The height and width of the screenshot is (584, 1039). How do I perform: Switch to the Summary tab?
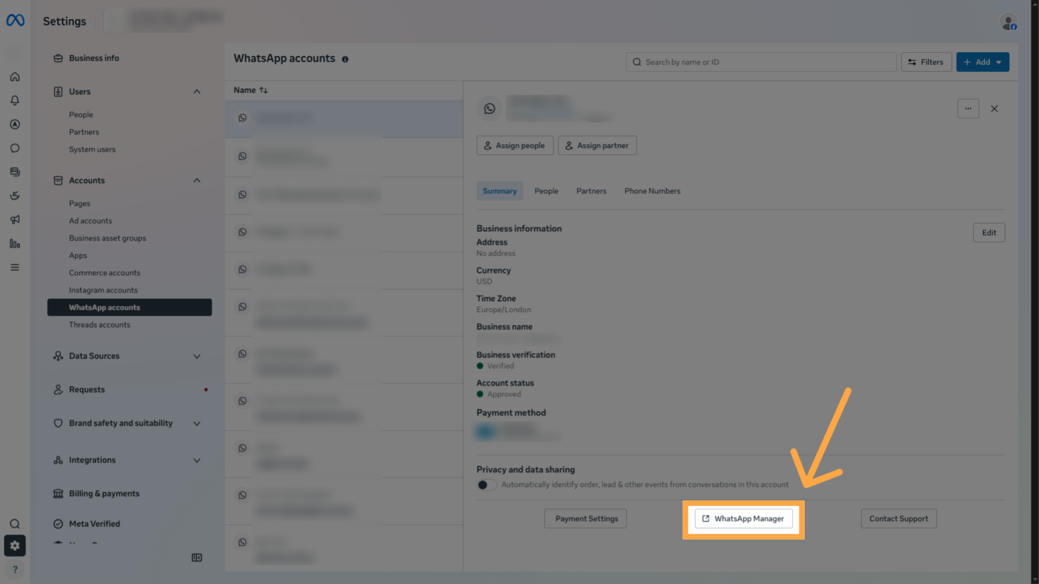tap(499, 191)
